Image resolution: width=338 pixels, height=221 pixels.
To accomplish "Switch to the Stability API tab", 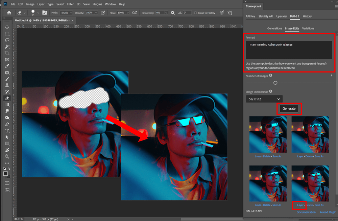I will pyautogui.click(x=266, y=16).
